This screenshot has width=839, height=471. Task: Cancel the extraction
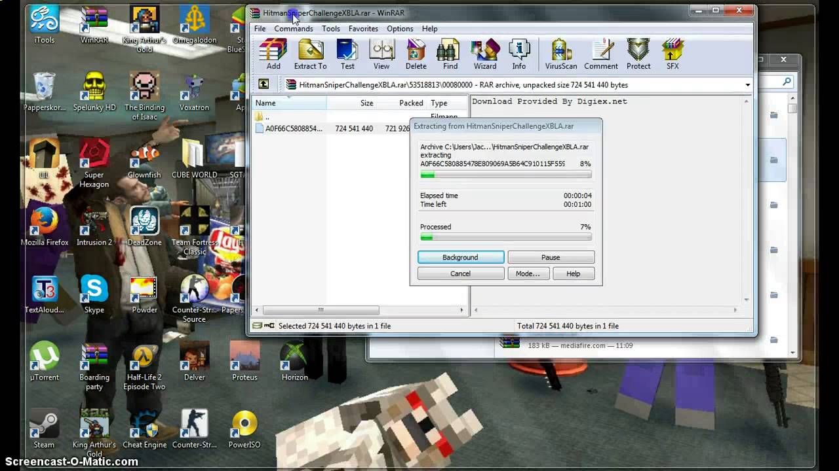(461, 273)
